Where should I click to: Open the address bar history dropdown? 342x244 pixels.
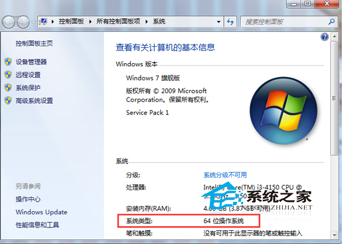coord(218,22)
